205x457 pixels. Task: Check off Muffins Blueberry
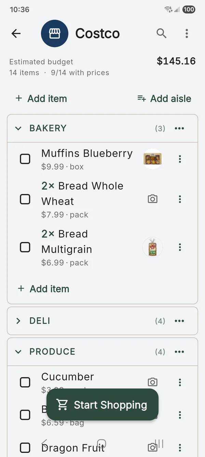pos(25,159)
